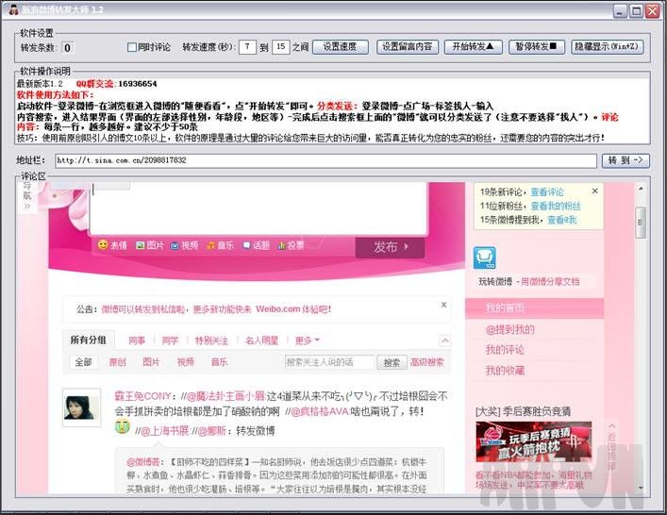Open 我的评论 in sidebar
This screenshot has width=667, height=515.
[505, 350]
